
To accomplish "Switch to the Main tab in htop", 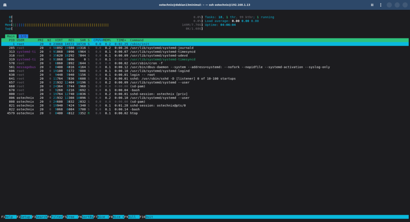I will coord(11,36).
